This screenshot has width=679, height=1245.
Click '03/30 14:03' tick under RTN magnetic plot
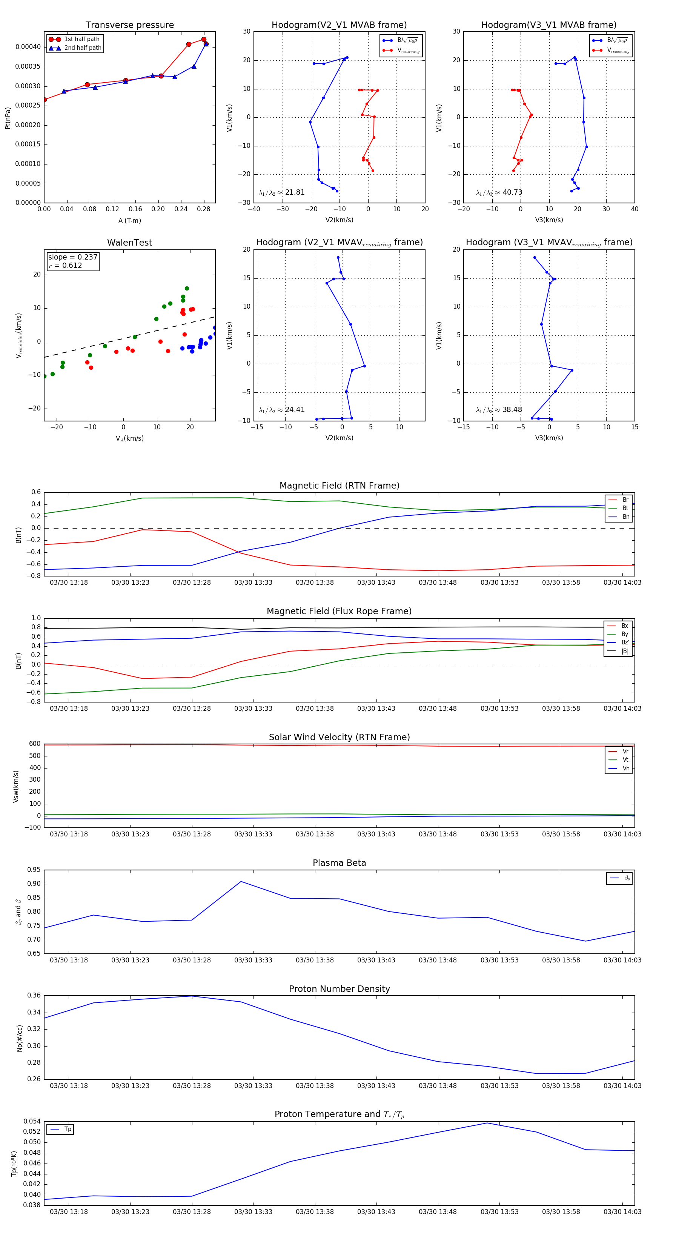622,583
